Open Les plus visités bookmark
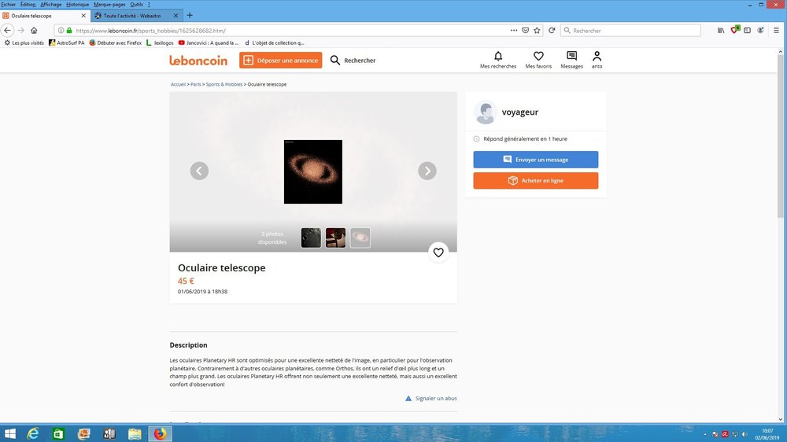Screen dimensions: 787x442 coord(24,42)
